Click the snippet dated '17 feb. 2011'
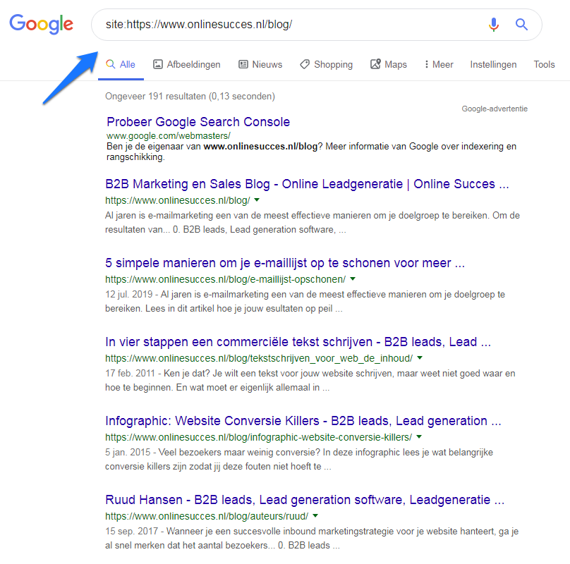The width and height of the screenshot is (570, 564). [x=310, y=380]
